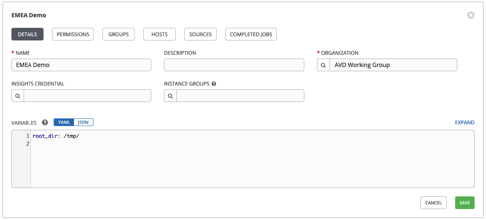Click the Instance Groups input field
This screenshot has width=486, height=220.
point(240,96)
